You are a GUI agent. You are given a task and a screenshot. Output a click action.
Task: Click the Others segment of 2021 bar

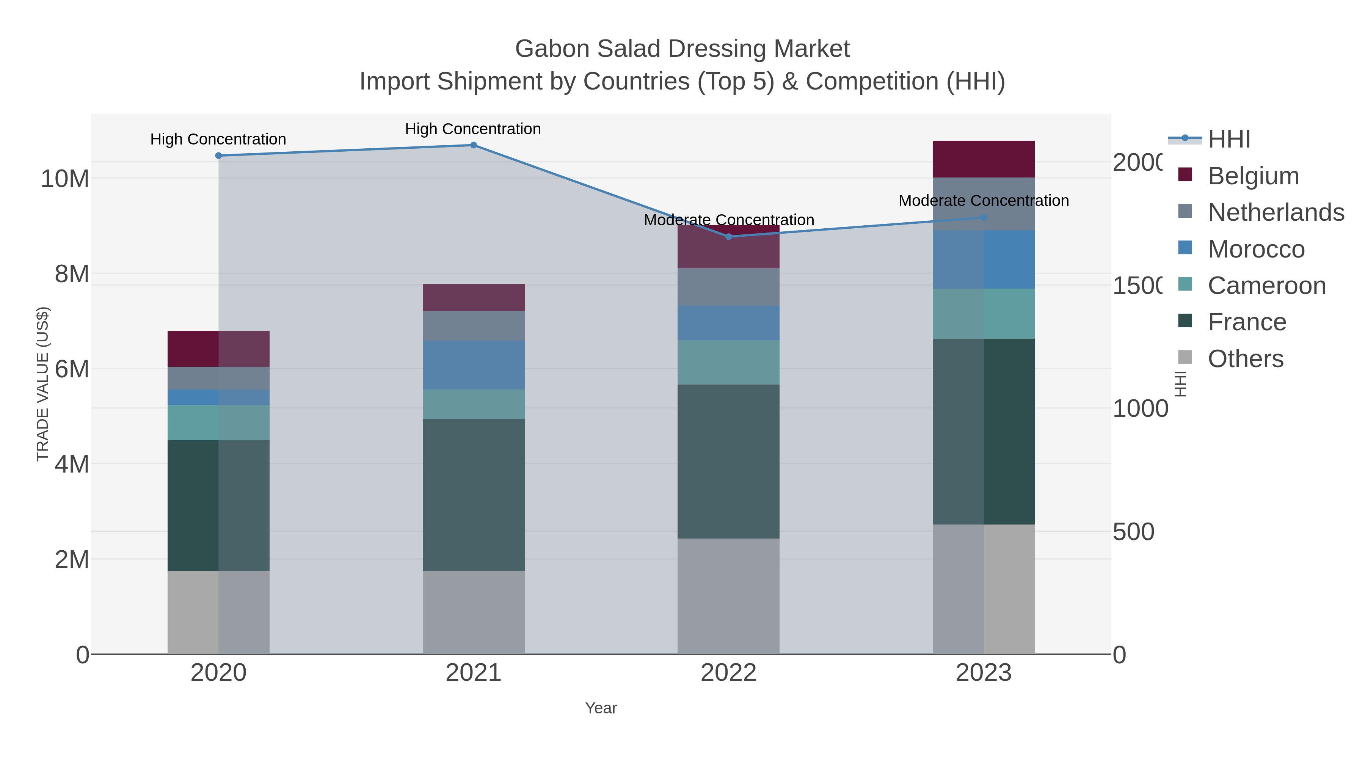474,612
